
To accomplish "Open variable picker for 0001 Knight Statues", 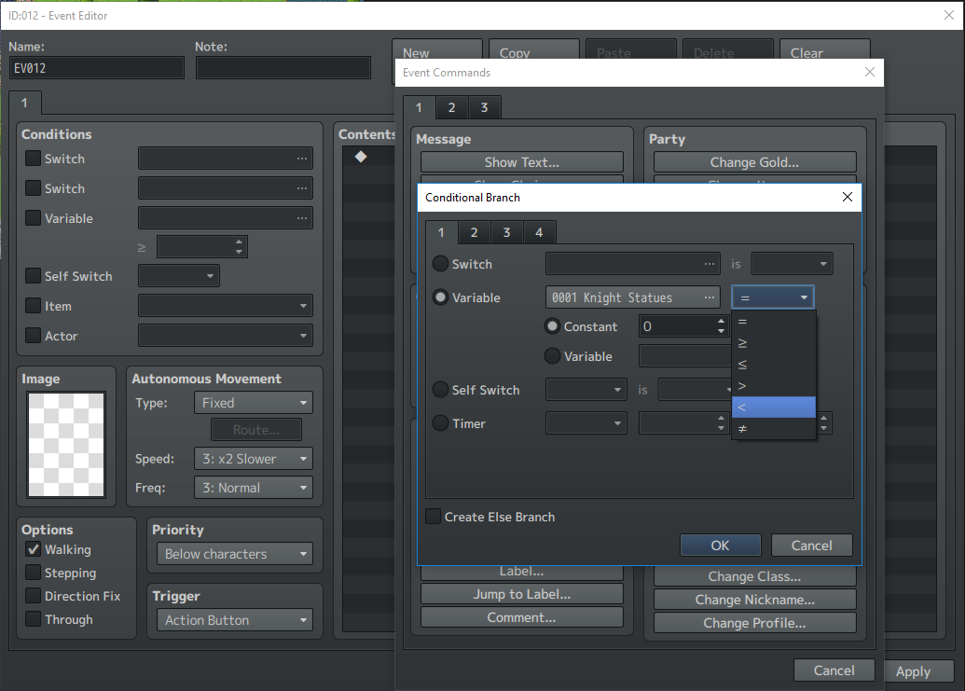I will pyautogui.click(x=709, y=297).
